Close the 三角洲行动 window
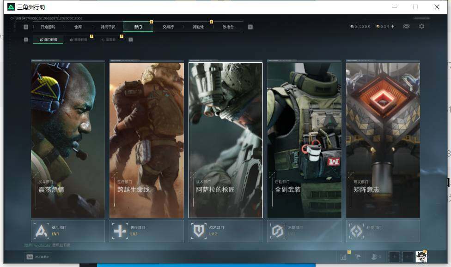Screen dimensions: 451x267 [437, 7]
